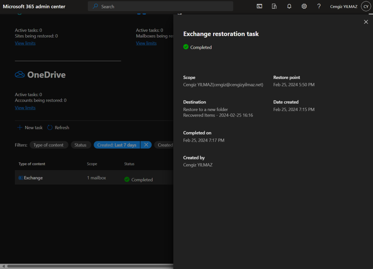This screenshot has width=373, height=269.
Task: Open the Status filter dropdown
Action: pos(81,145)
